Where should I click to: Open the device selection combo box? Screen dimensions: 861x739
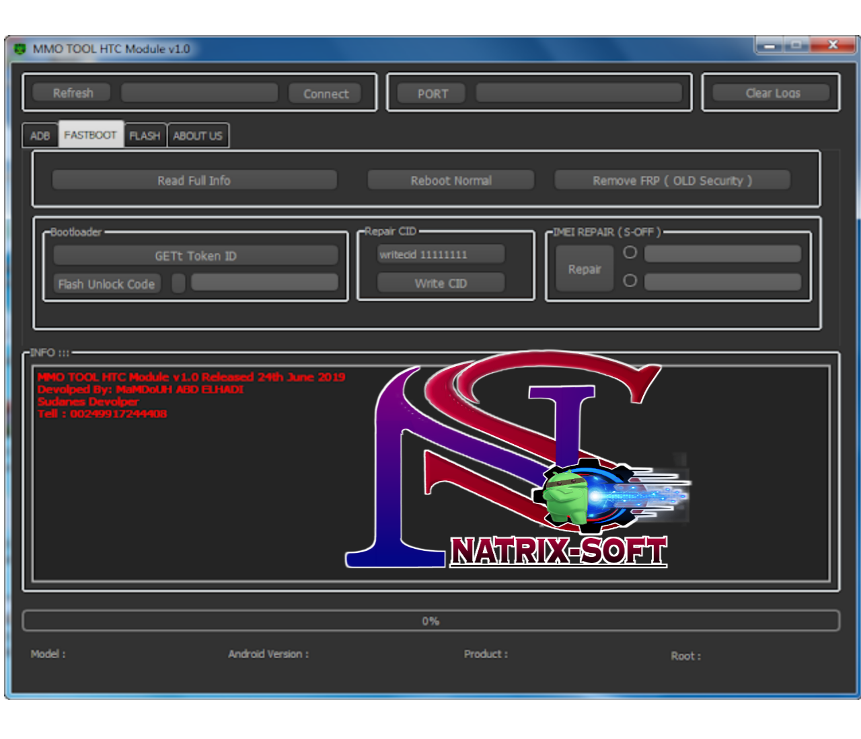(x=199, y=93)
